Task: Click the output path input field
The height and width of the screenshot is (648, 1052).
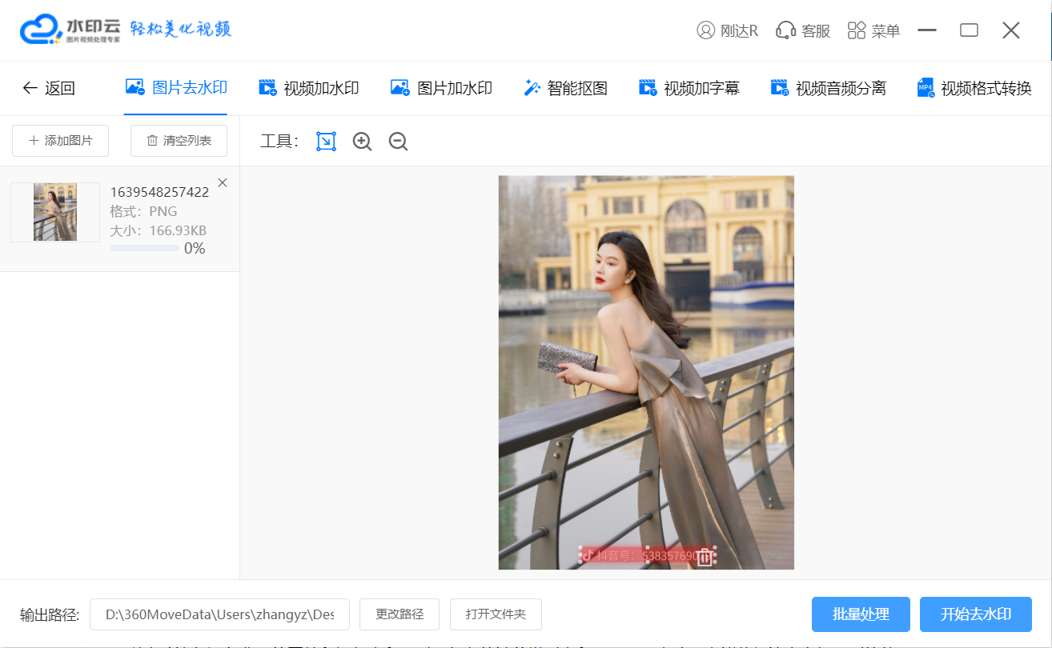Action: [219, 614]
